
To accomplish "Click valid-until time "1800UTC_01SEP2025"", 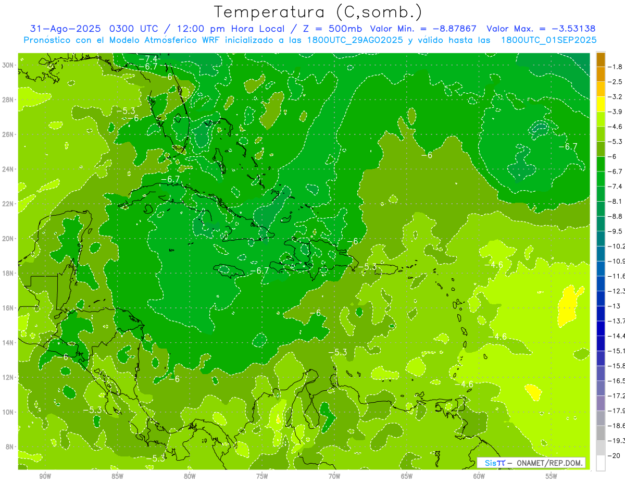I will coord(548,40).
